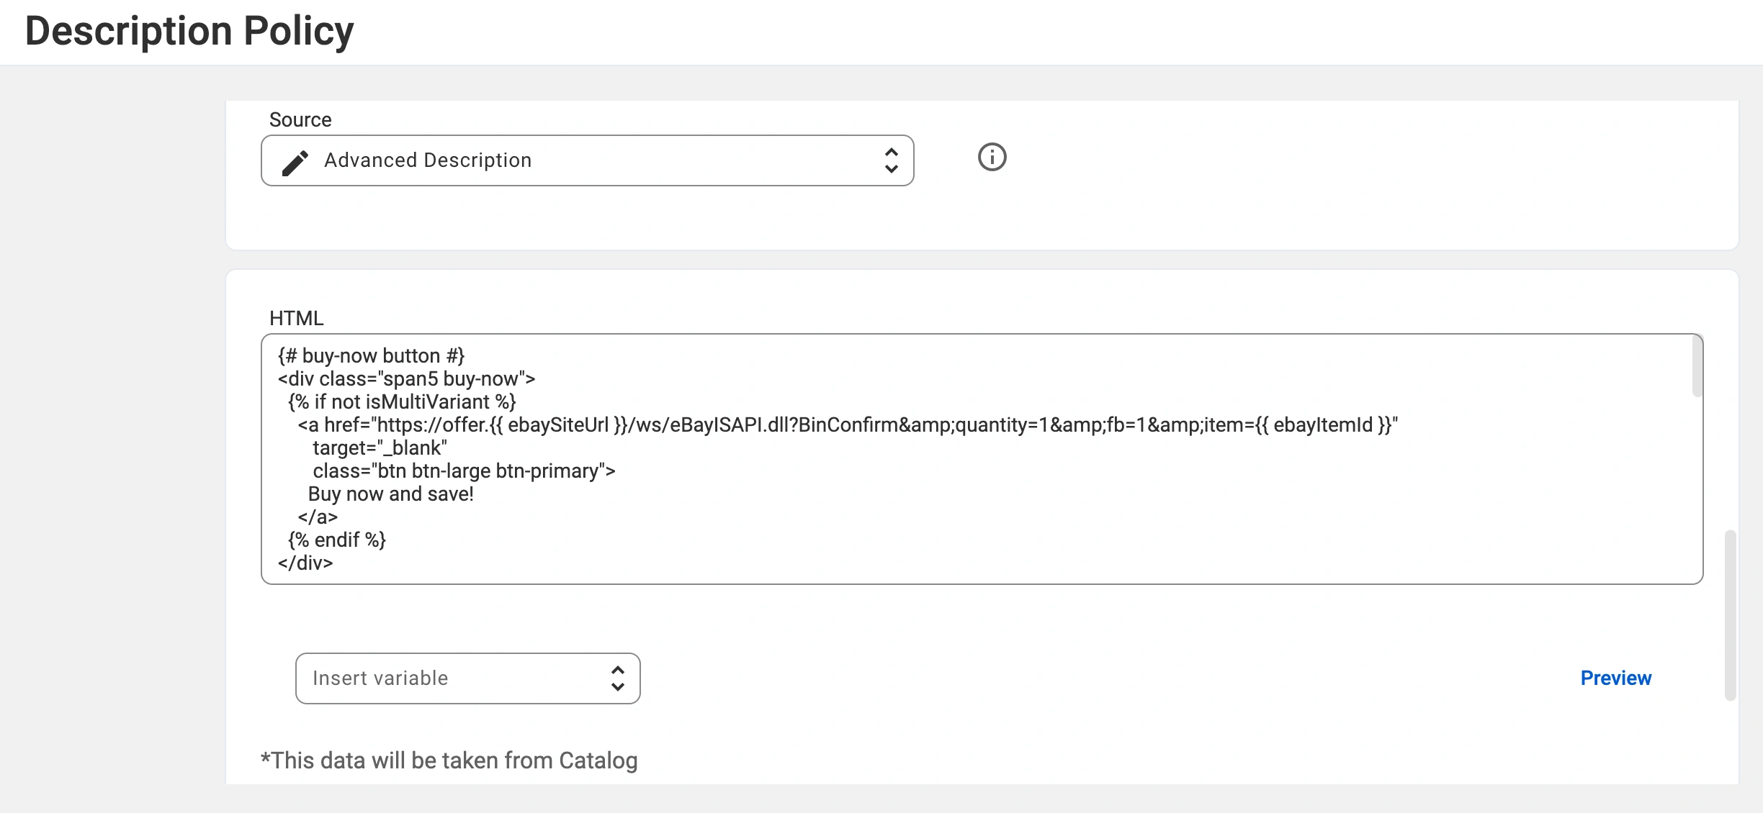Click the closing </div> line in editor

[x=305, y=563]
